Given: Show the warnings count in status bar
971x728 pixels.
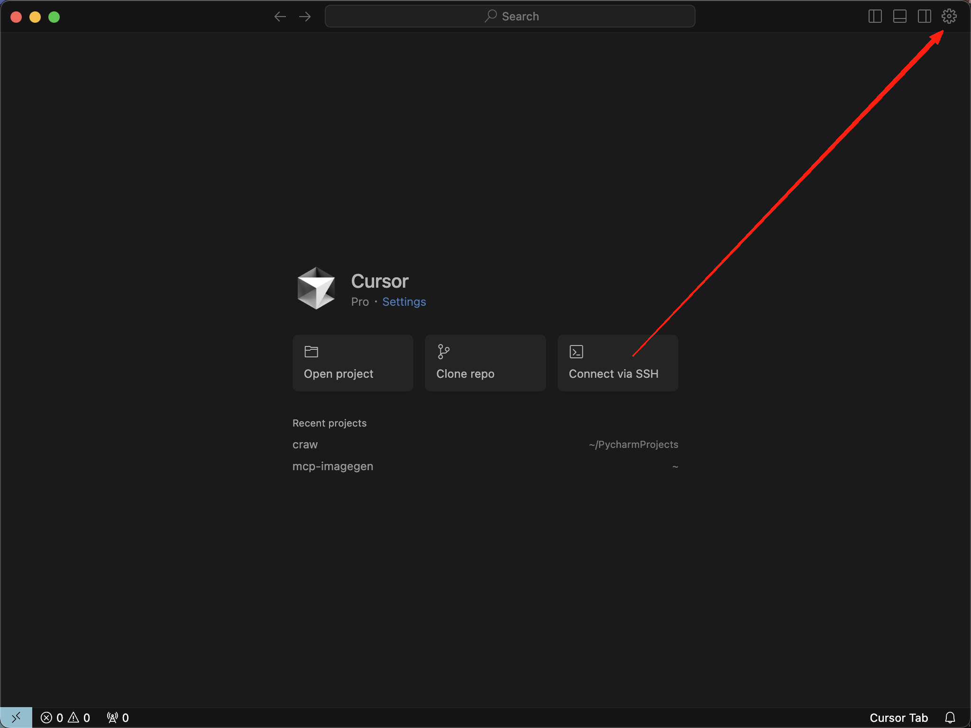Looking at the screenshot, I should (79, 718).
